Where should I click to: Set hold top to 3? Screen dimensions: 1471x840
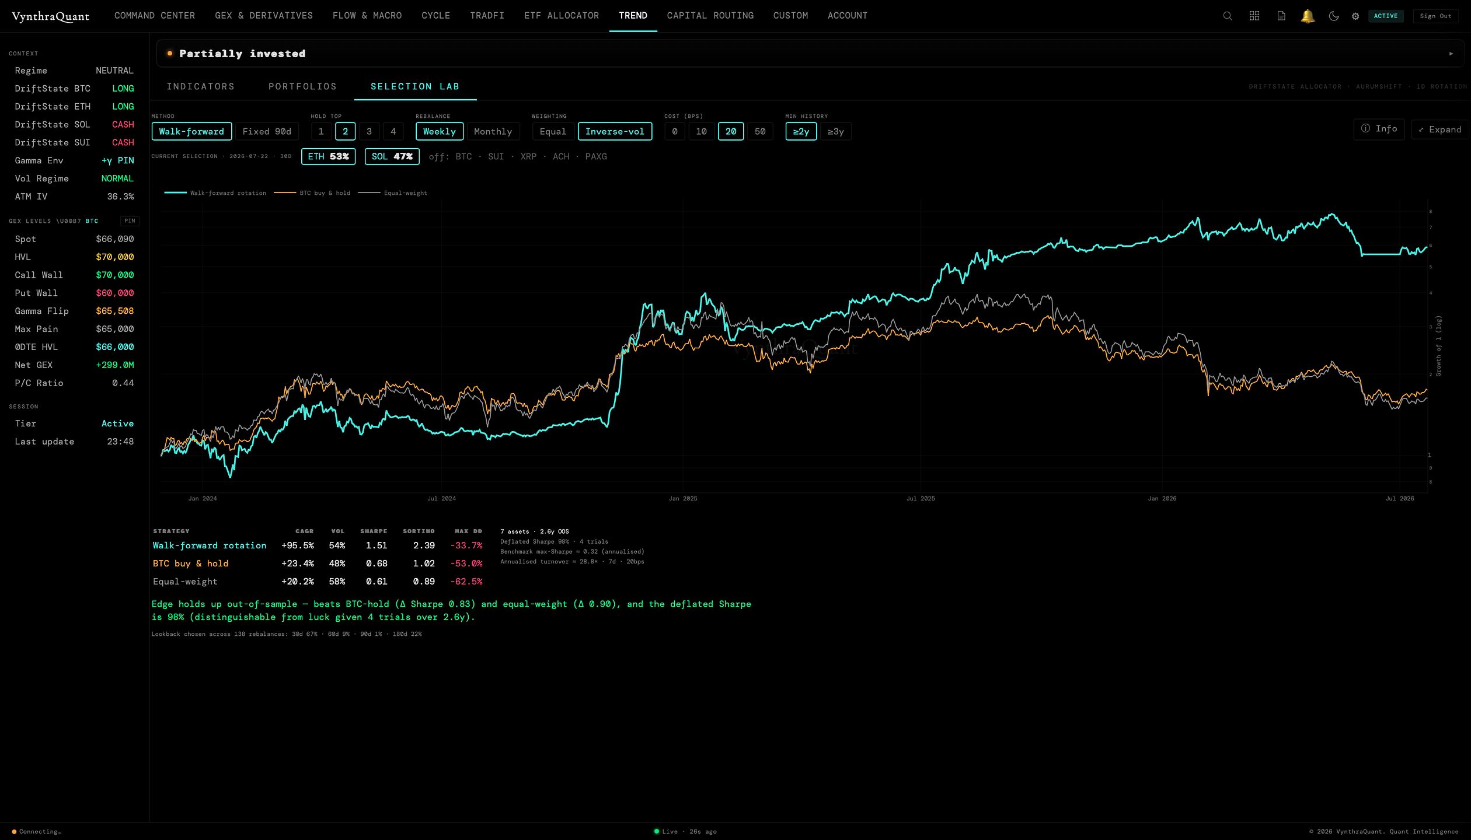point(369,131)
